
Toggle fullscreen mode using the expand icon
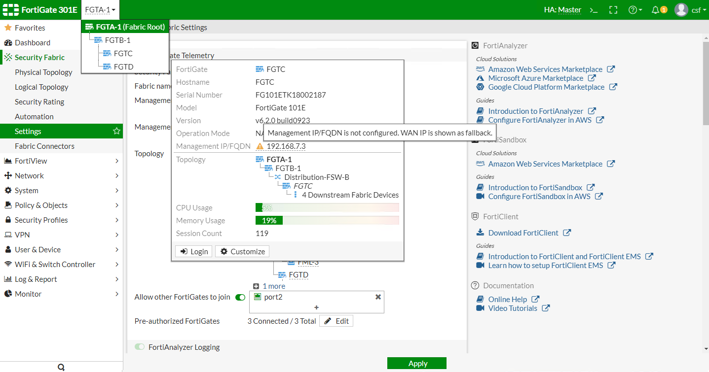[x=613, y=9]
